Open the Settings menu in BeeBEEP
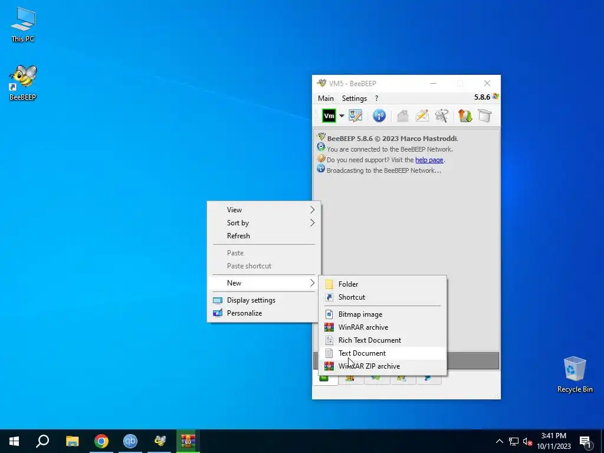The width and height of the screenshot is (604, 453). 354,99
